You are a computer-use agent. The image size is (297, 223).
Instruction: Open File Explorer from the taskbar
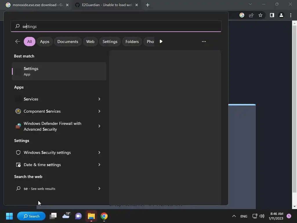(91, 216)
